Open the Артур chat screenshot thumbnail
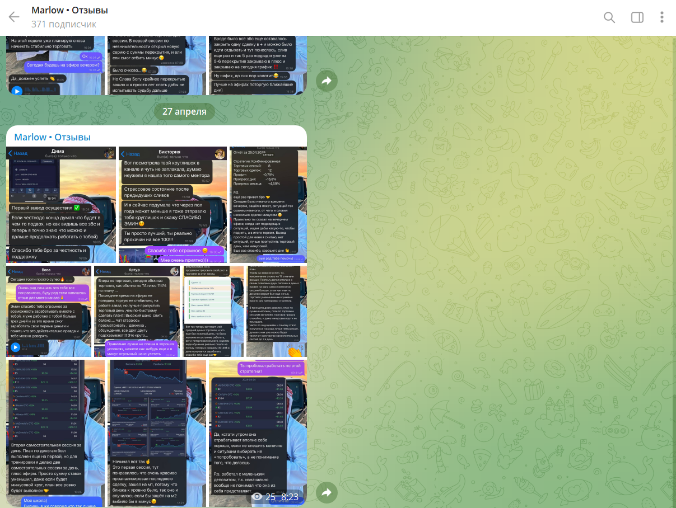Image resolution: width=676 pixels, height=508 pixels. [x=136, y=311]
